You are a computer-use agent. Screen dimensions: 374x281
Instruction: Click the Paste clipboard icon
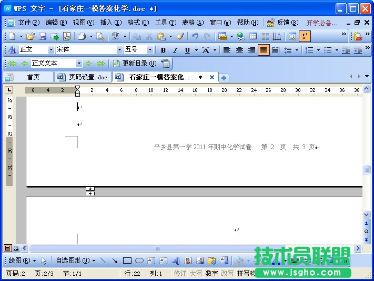161,36
